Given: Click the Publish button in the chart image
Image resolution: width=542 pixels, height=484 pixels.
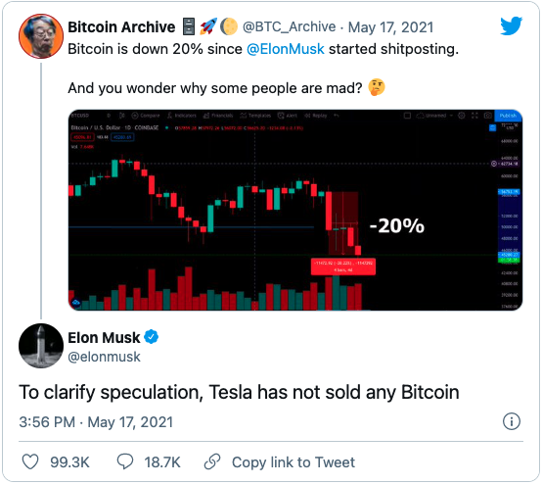Looking at the screenshot, I should click(x=508, y=116).
